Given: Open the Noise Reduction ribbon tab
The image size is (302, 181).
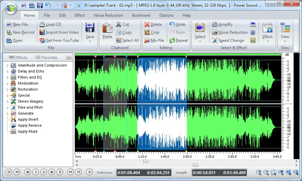Looking at the screenshot, I should tap(108, 15).
